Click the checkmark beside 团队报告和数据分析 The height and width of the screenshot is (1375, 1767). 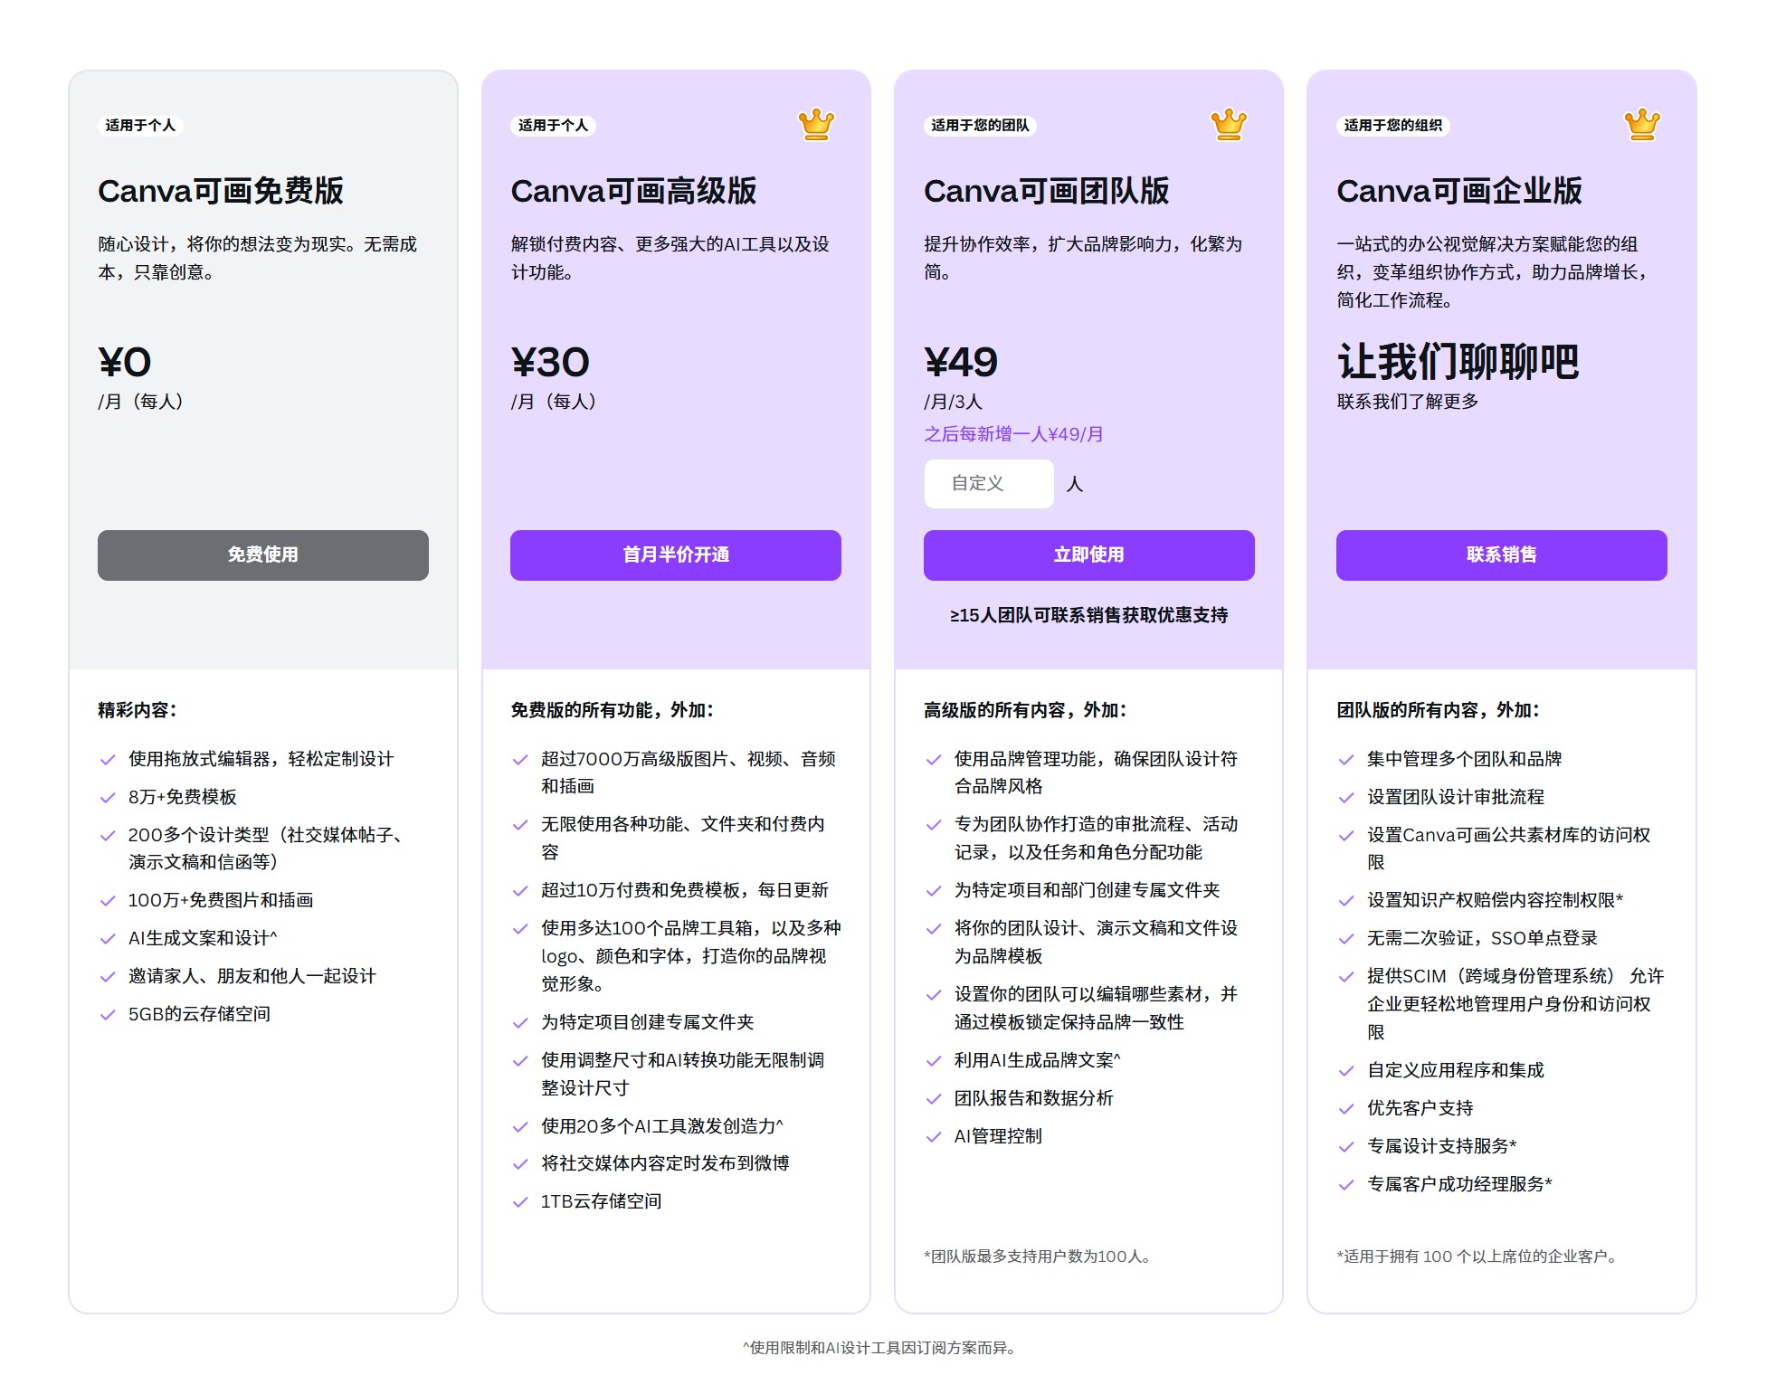click(x=934, y=1099)
